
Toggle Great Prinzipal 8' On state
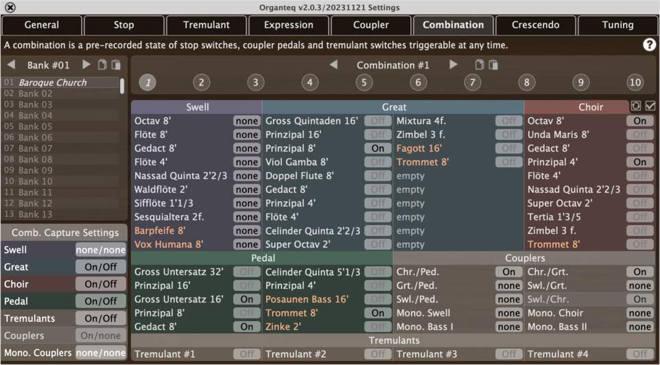pyautogui.click(x=377, y=148)
